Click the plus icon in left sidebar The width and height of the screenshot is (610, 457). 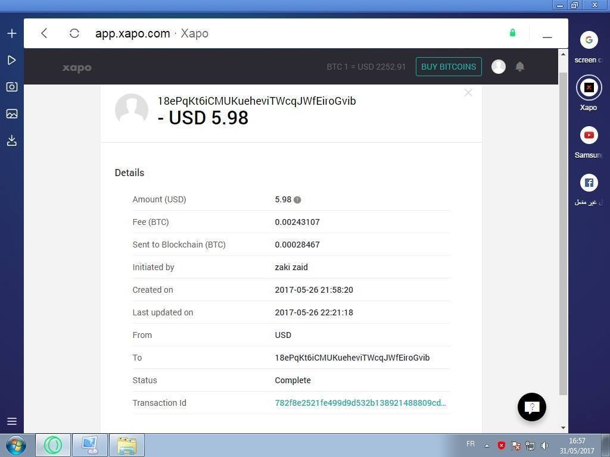coord(12,33)
